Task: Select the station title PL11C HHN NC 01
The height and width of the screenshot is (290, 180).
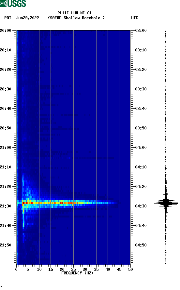Action: 74,13
